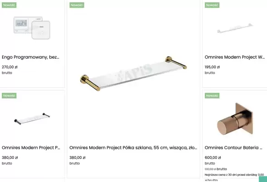Click Nowość badge on Engo thermostat card

coord(9,5)
